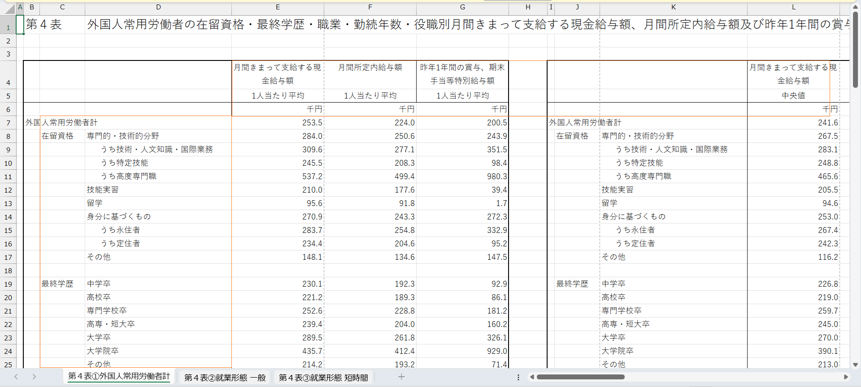This screenshot has width=861, height=387.
Task: Click the next sheet navigation arrow
Action: click(34, 377)
